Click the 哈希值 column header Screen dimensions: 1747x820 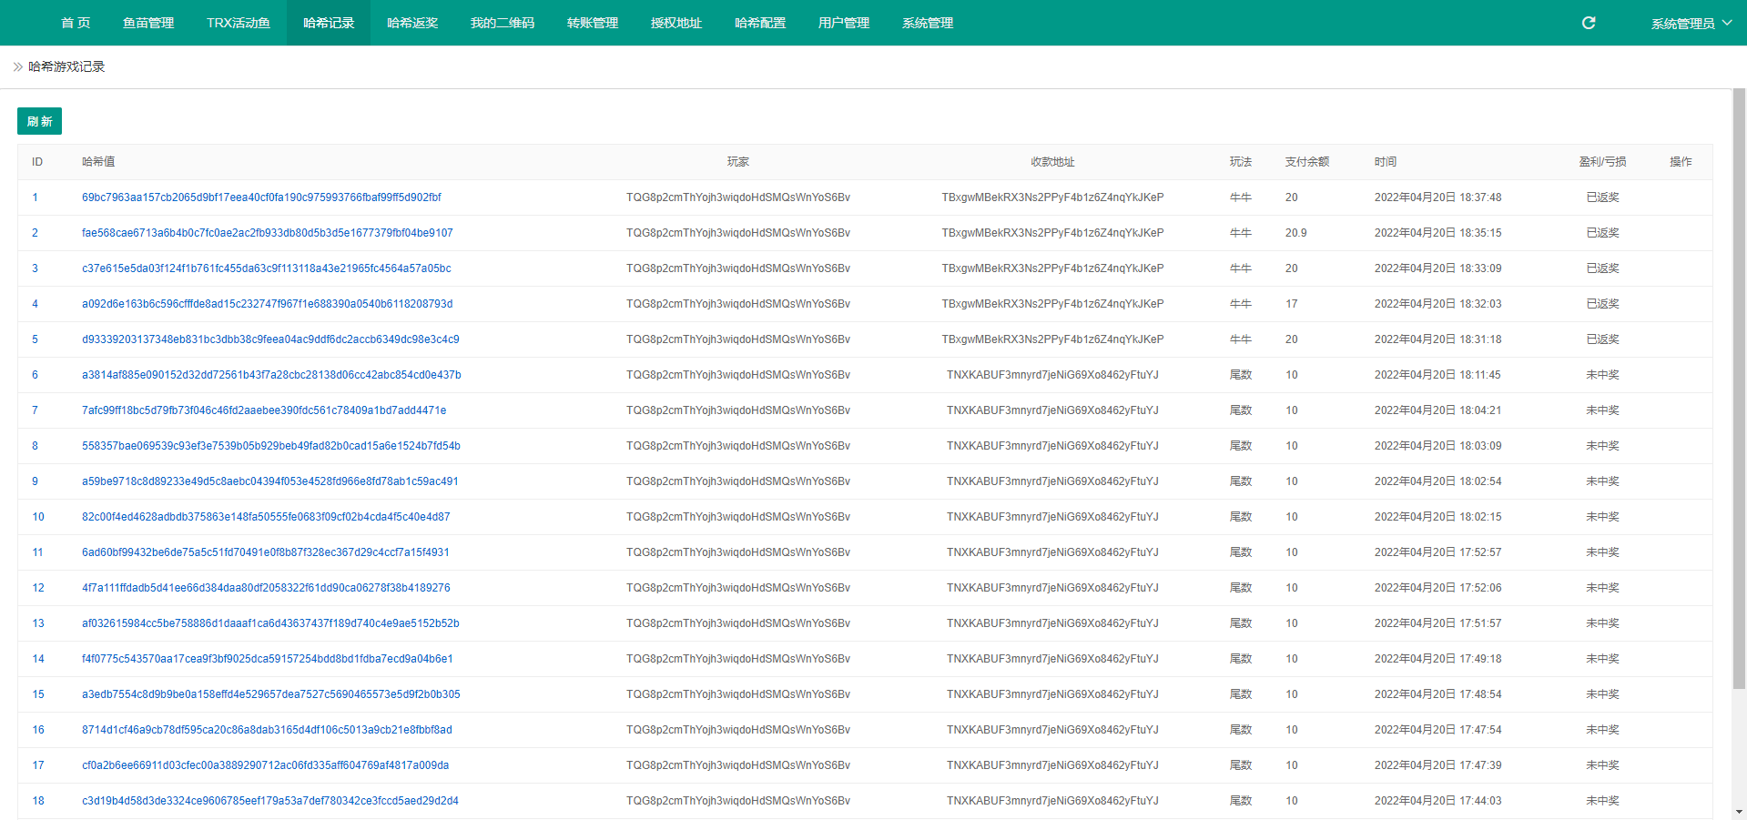(x=98, y=162)
